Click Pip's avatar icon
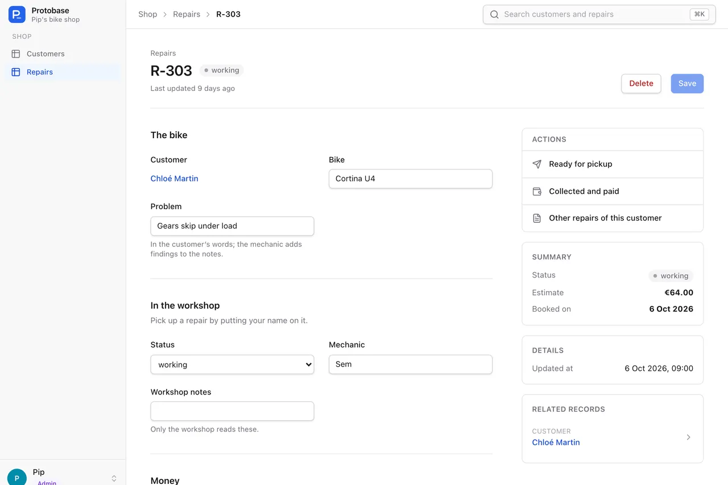 point(17,477)
